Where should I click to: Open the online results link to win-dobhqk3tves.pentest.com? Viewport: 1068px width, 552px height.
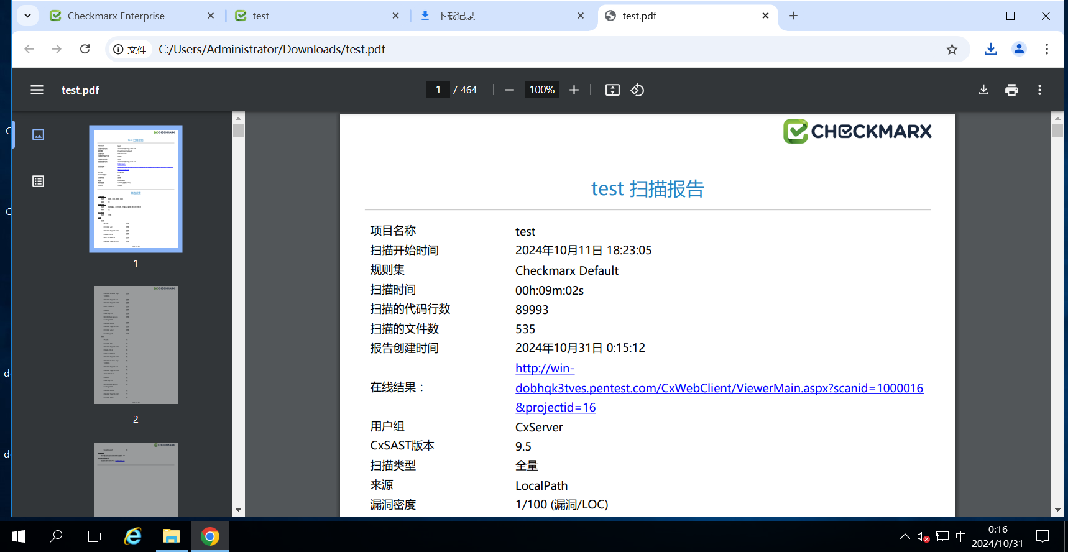[719, 388]
